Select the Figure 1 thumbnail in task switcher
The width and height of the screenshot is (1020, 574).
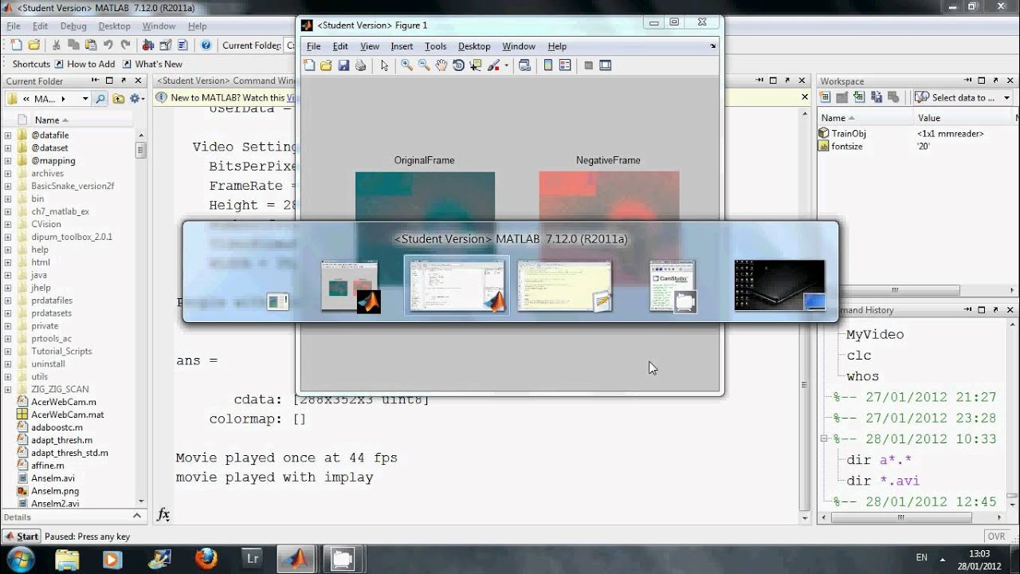351,285
